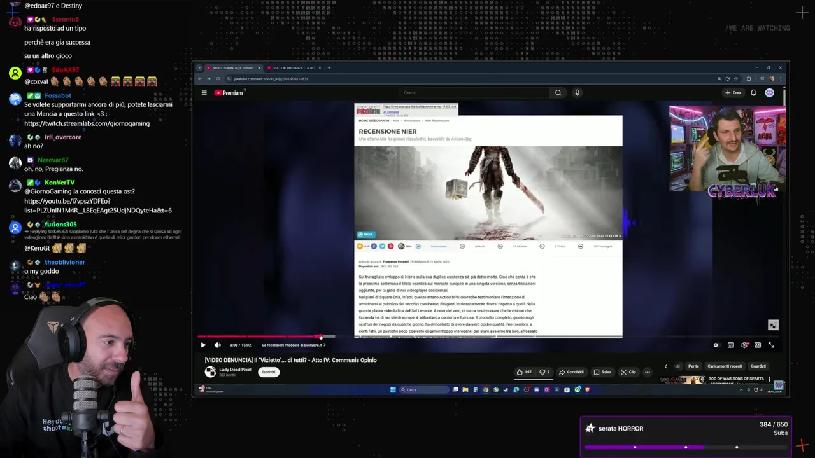Like the video with thumbs up
Image resolution: width=815 pixels, height=458 pixels.
click(x=524, y=372)
